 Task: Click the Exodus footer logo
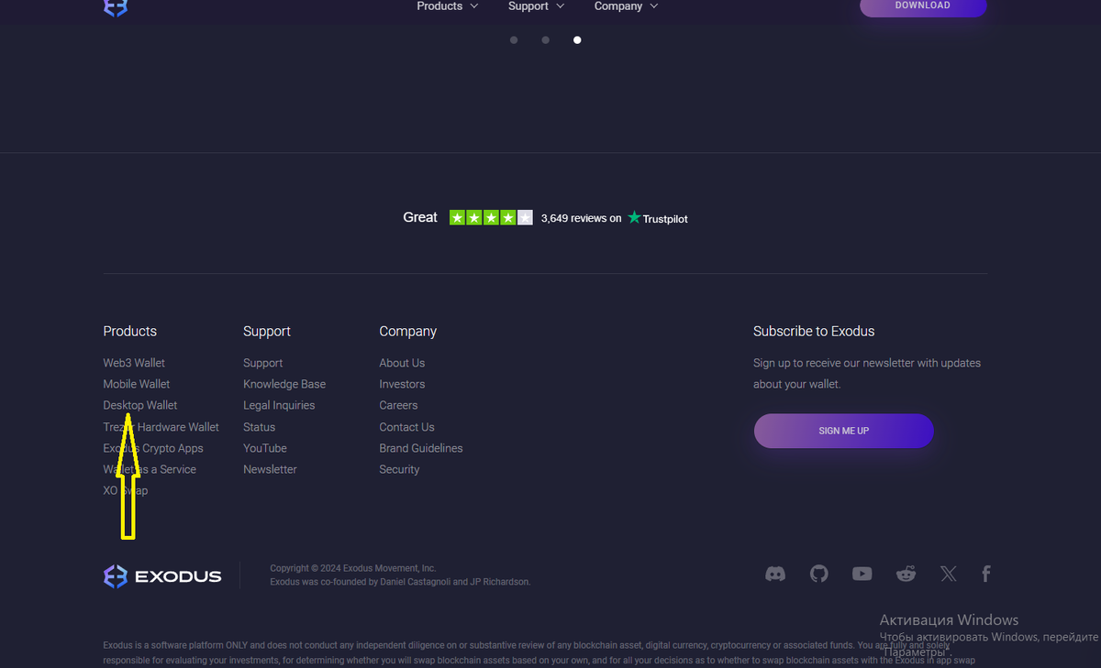point(162,576)
